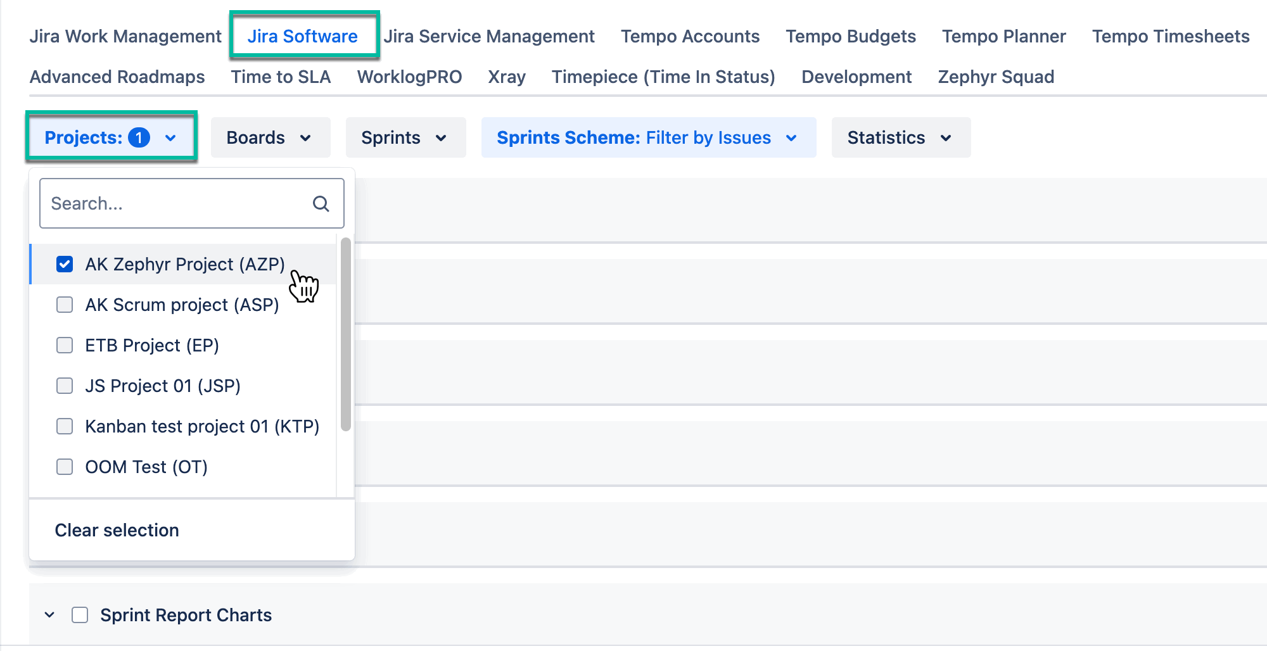The image size is (1267, 651).
Task: Click the search magnifier icon
Action: point(321,203)
